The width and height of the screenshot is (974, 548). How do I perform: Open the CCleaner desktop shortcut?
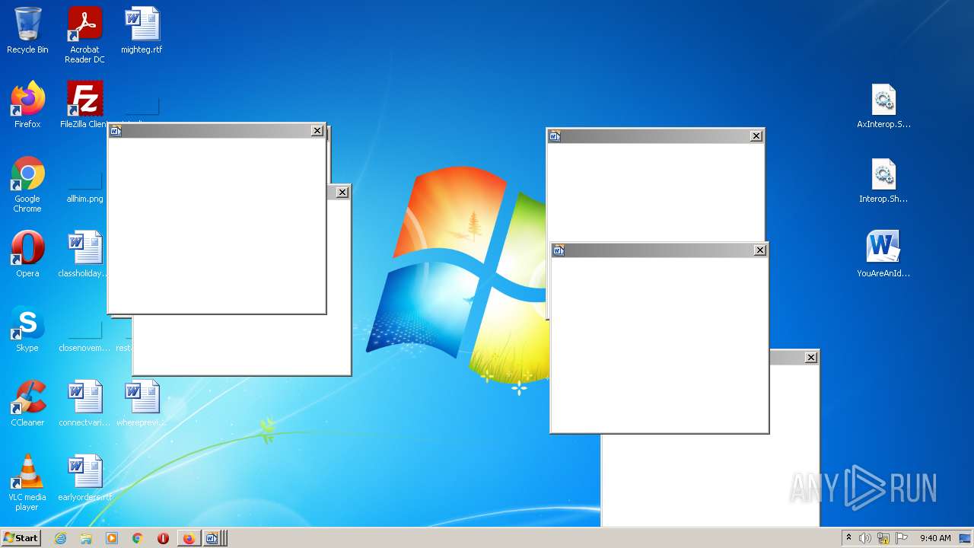pos(27,403)
